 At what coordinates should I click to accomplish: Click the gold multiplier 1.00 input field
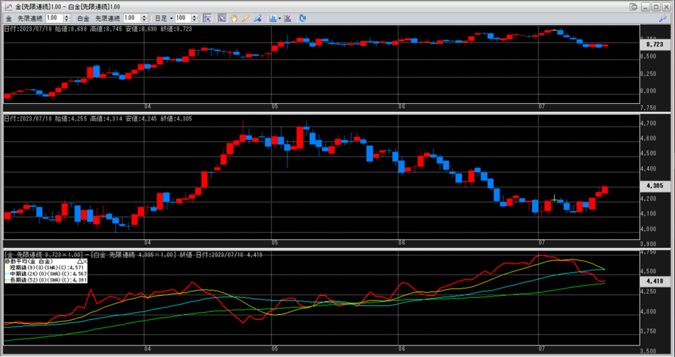tap(53, 18)
